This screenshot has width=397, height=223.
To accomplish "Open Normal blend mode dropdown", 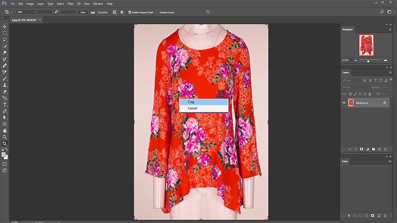I will point(356,87).
